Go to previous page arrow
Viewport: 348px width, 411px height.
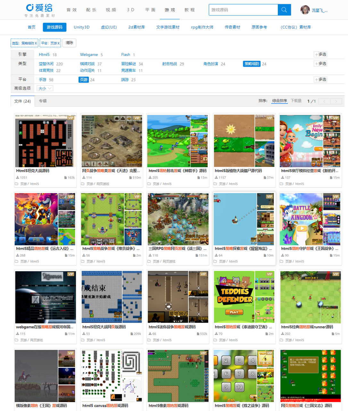(324, 101)
